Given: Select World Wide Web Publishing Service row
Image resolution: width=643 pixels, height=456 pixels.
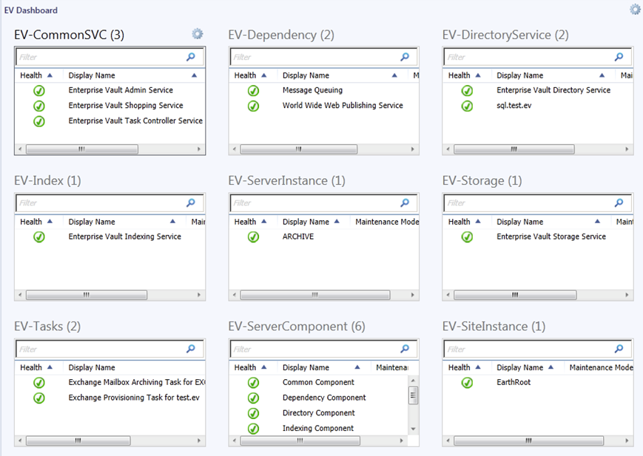Looking at the screenshot, I should (324, 106).
